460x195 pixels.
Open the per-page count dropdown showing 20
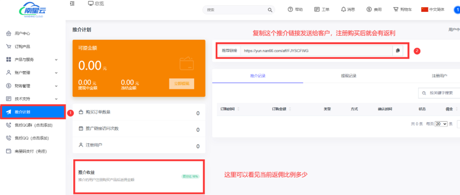[x=441, y=124]
